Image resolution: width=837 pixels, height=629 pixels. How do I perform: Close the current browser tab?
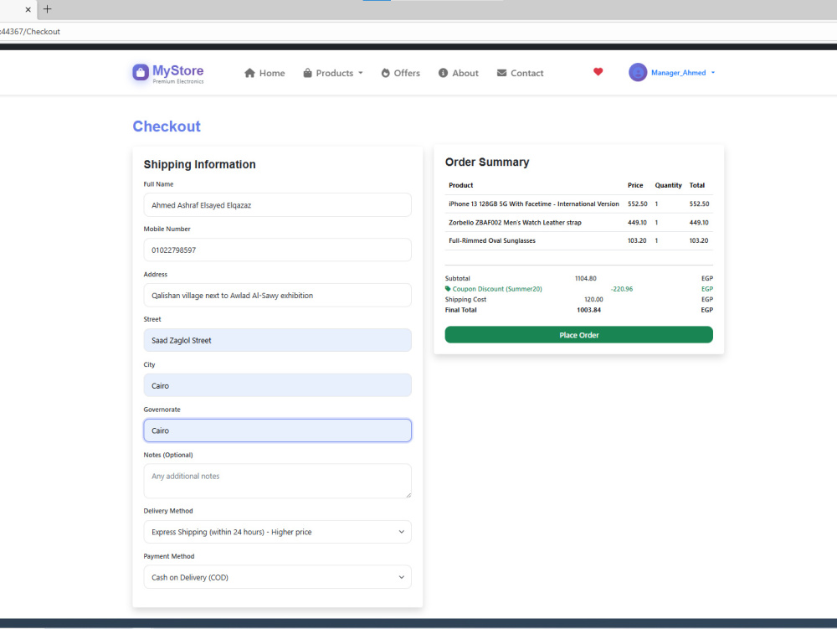28,9
